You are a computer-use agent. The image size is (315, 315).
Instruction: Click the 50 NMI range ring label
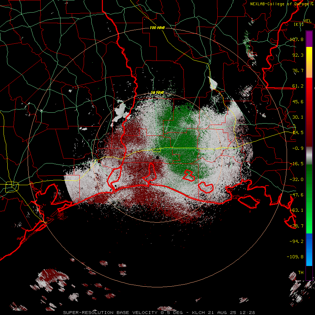point(157,93)
